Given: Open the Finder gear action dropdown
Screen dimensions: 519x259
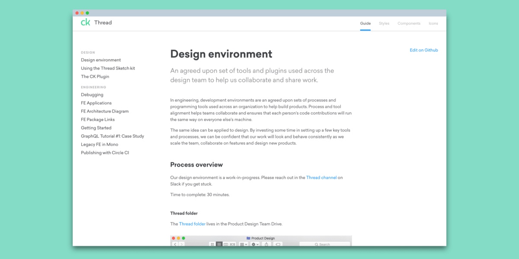Looking at the screenshot, I should pos(255,244).
